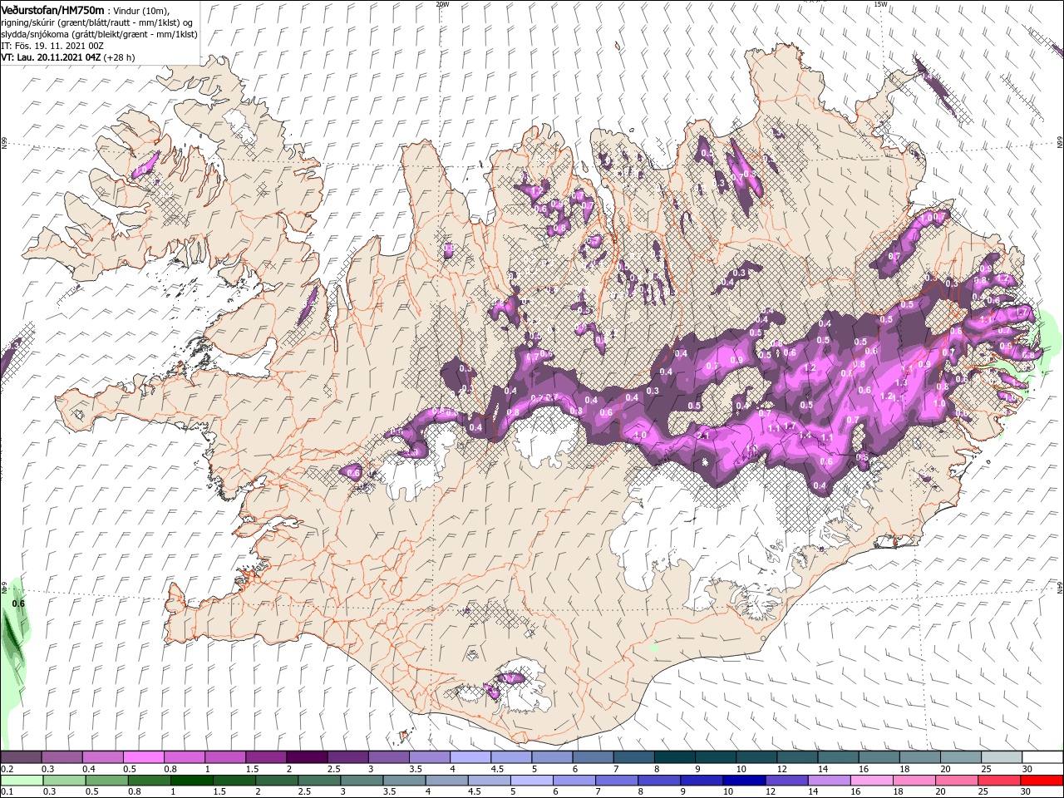The height and width of the screenshot is (798, 1064).
Task: Select upper legend swatch between 4 and 4.5
Action: pos(470,757)
